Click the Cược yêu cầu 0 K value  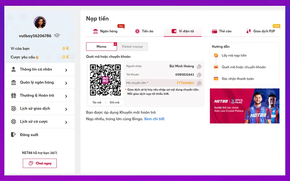click(x=66, y=57)
